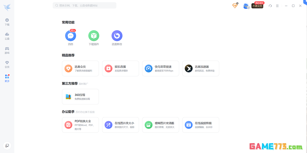Click the 娱乐直播 red TV icon
This screenshot has height=153, width=307.
[x=108, y=68]
